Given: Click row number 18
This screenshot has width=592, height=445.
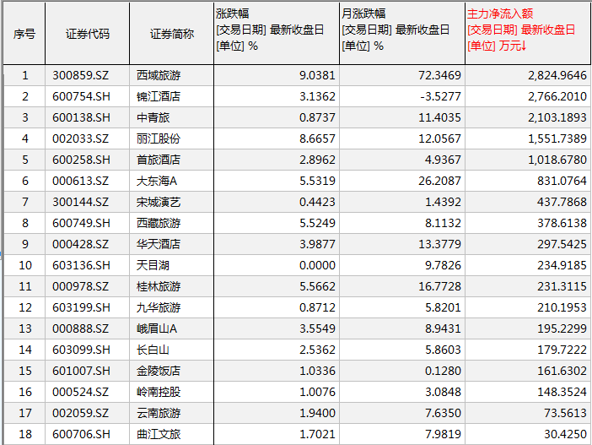Looking at the screenshot, I should pyautogui.click(x=25, y=434).
